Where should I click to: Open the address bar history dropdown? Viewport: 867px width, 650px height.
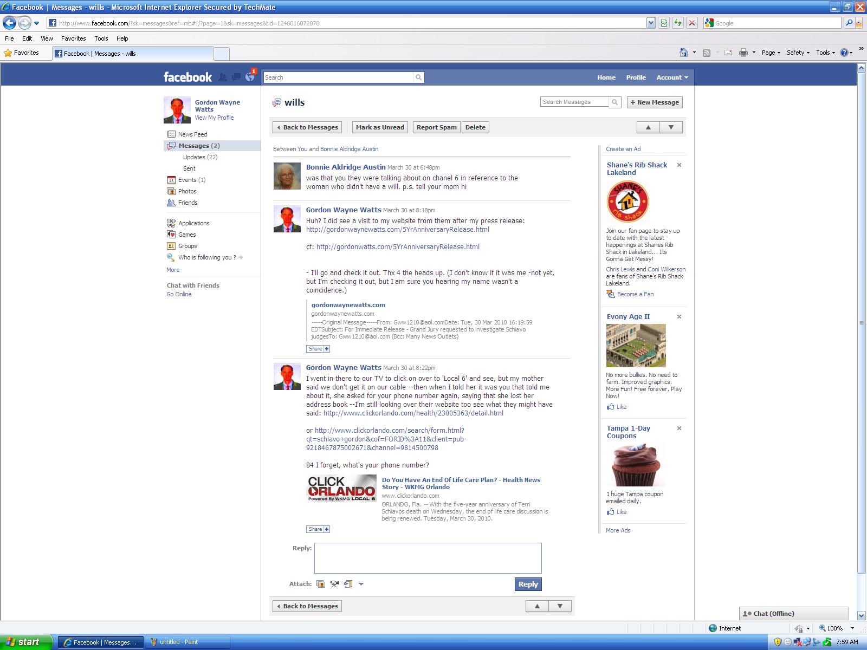click(x=651, y=23)
